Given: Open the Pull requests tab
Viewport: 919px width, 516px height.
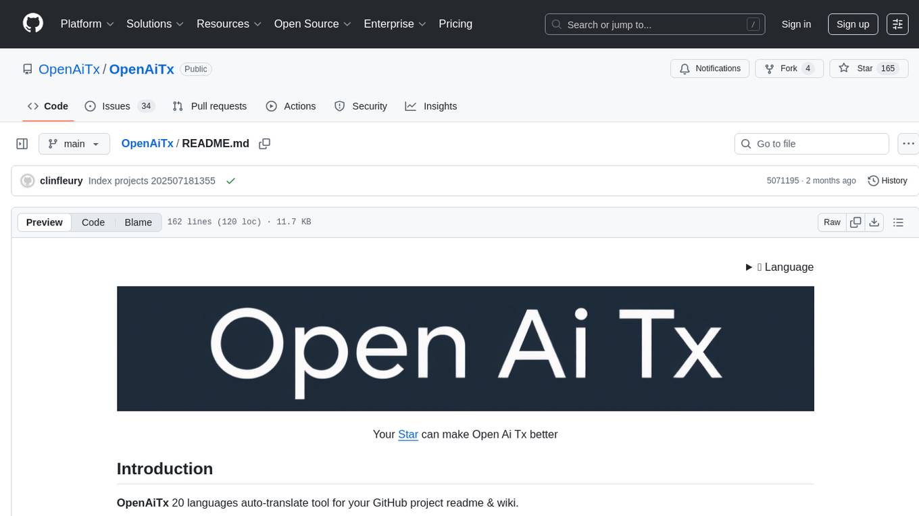Looking at the screenshot, I should 209,106.
